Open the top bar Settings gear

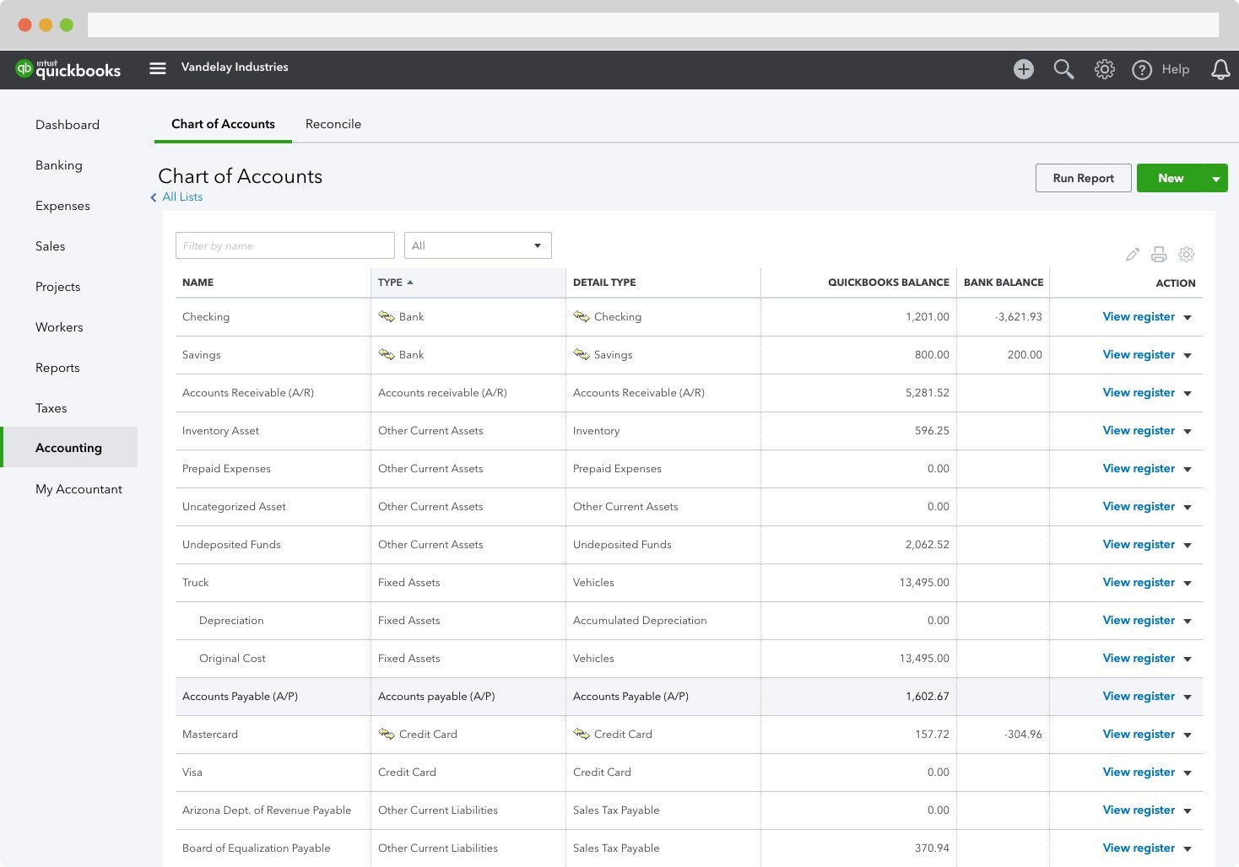pos(1104,69)
